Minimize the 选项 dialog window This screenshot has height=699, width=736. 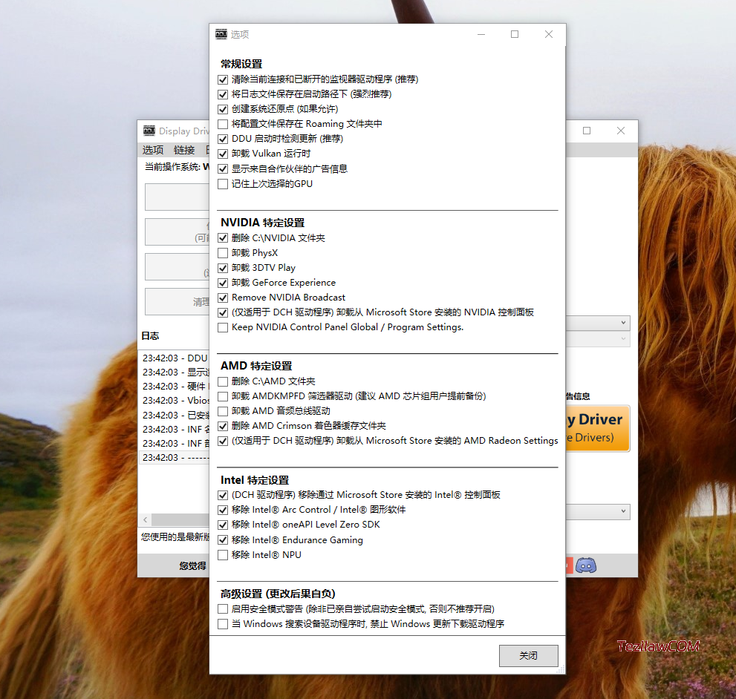pos(481,34)
